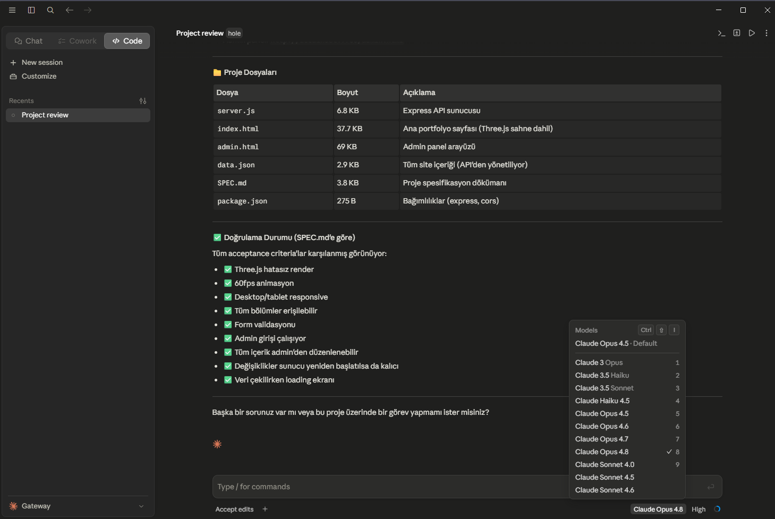Click the search magnifier icon
Viewport: 775px width, 519px height.
click(x=50, y=10)
